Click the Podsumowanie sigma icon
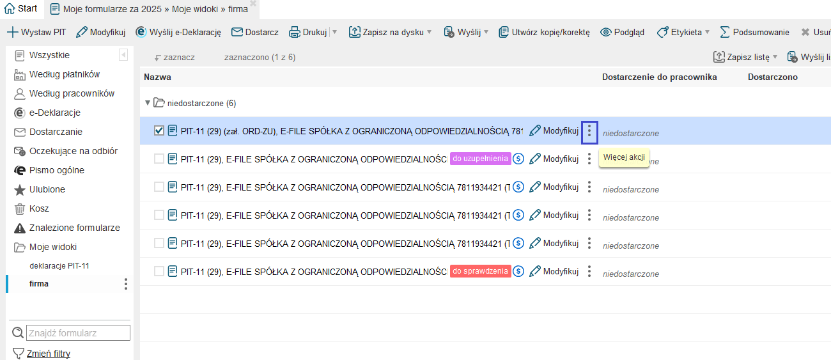831x360 pixels. (x=725, y=32)
